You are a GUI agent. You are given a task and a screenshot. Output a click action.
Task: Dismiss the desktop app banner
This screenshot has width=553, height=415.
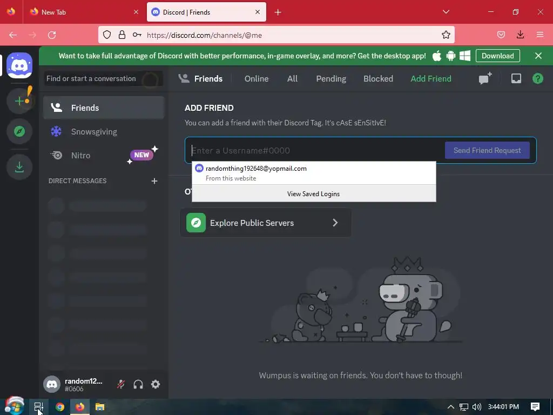(538, 56)
